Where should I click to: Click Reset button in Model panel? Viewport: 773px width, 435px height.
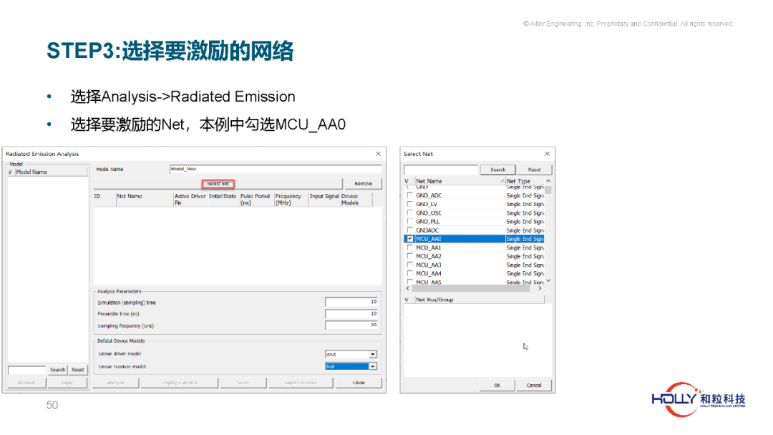78,370
